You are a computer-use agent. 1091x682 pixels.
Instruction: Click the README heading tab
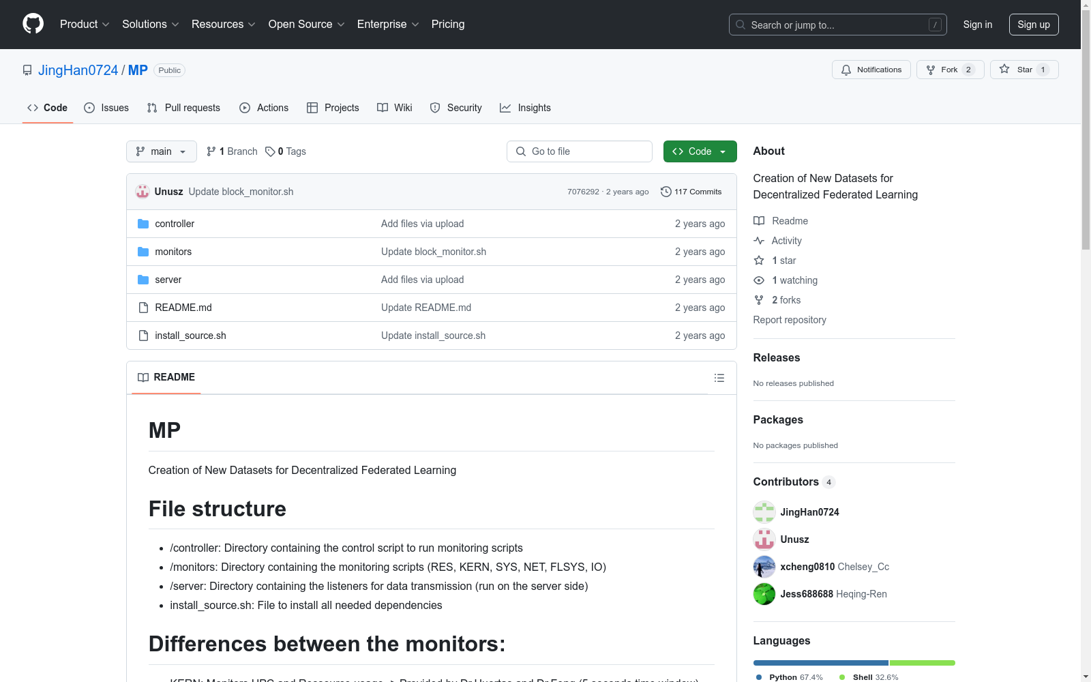click(166, 378)
